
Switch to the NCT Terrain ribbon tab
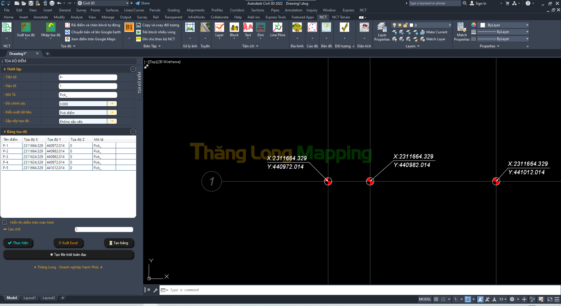click(x=341, y=17)
